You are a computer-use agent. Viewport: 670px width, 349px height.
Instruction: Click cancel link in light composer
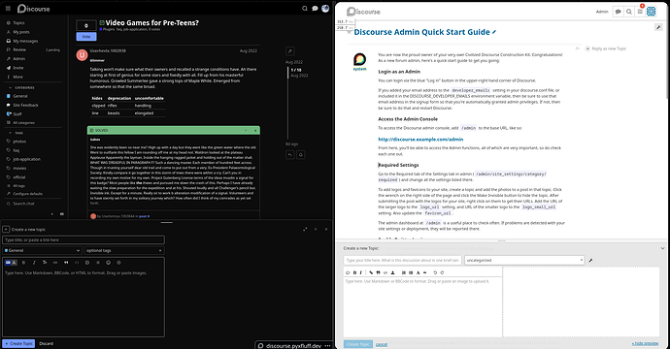[382, 344]
